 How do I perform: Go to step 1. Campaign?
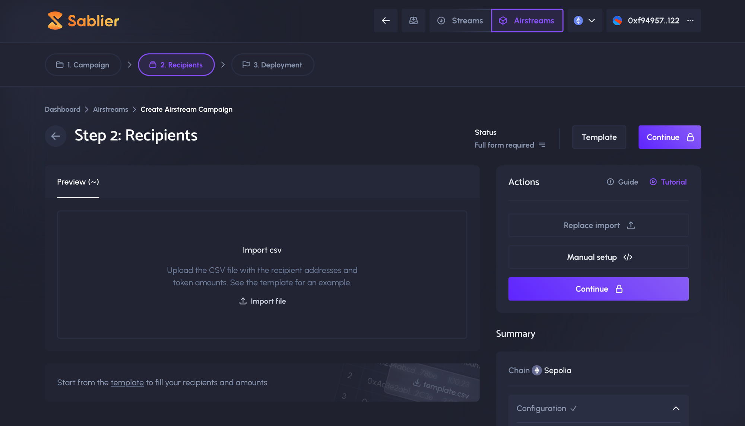coord(83,65)
